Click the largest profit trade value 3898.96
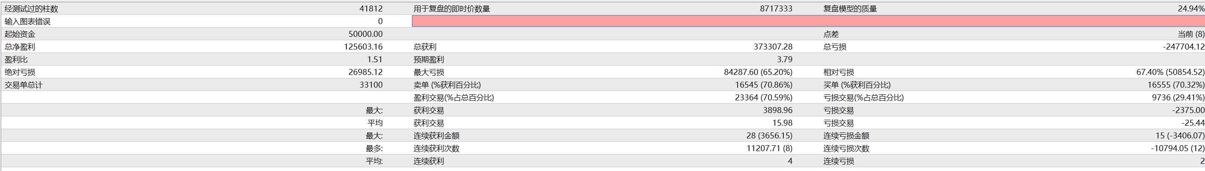This screenshot has width=1205, height=171. tap(777, 110)
